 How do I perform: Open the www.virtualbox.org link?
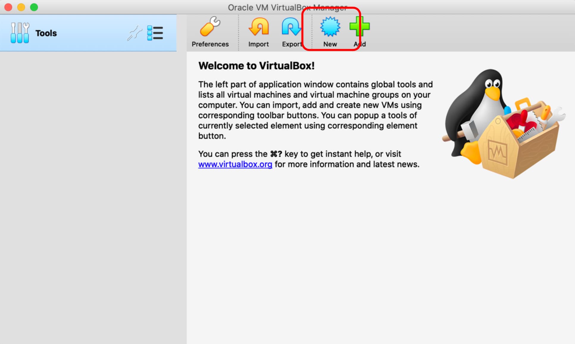click(235, 164)
